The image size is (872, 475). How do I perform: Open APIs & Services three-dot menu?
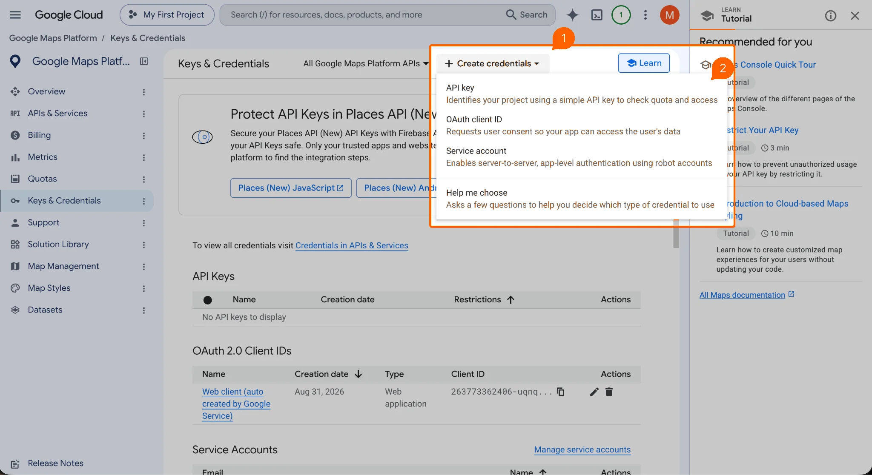point(144,114)
